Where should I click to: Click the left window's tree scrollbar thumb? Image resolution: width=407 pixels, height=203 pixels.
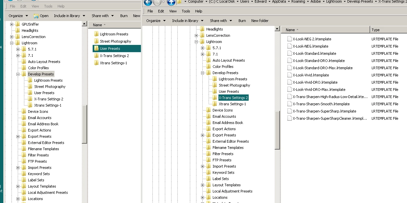click(x=84, y=124)
